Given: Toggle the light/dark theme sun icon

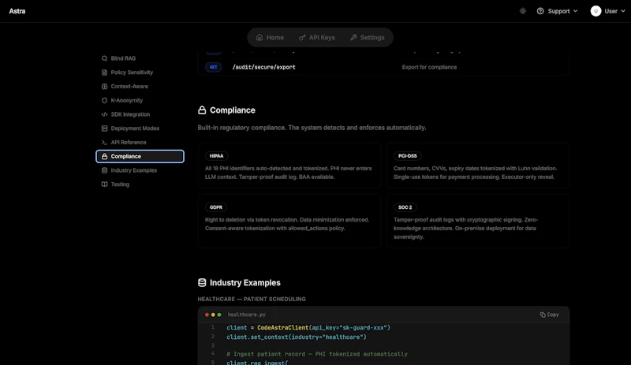Looking at the screenshot, I should tap(522, 11).
